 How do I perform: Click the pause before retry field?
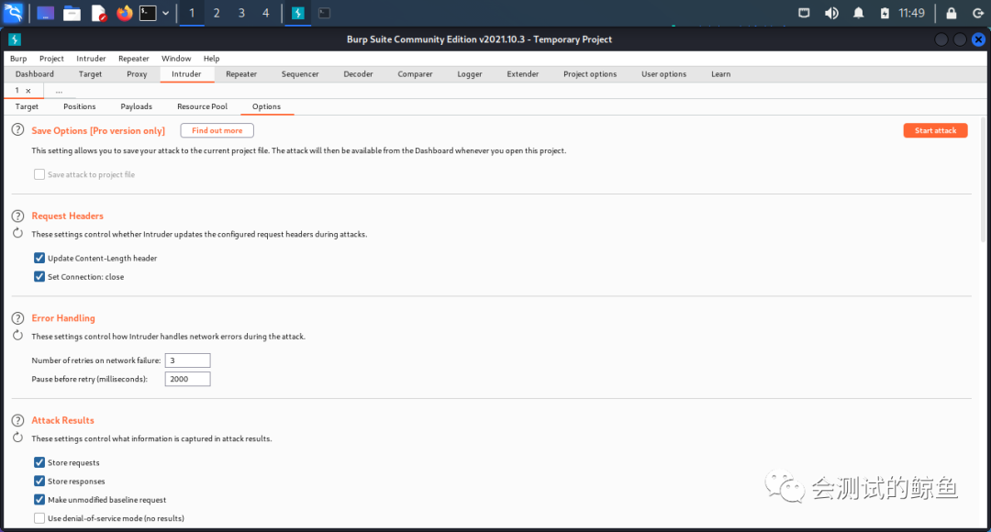click(x=188, y=379)
